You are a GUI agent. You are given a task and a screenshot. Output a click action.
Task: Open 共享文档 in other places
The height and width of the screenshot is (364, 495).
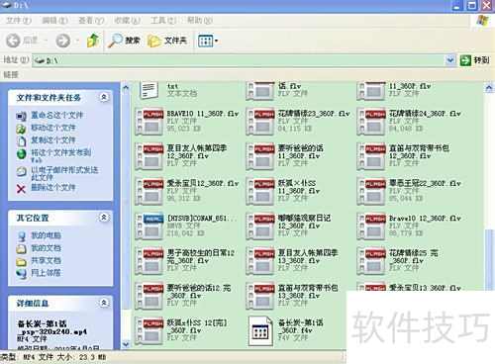tap(46, 260)
